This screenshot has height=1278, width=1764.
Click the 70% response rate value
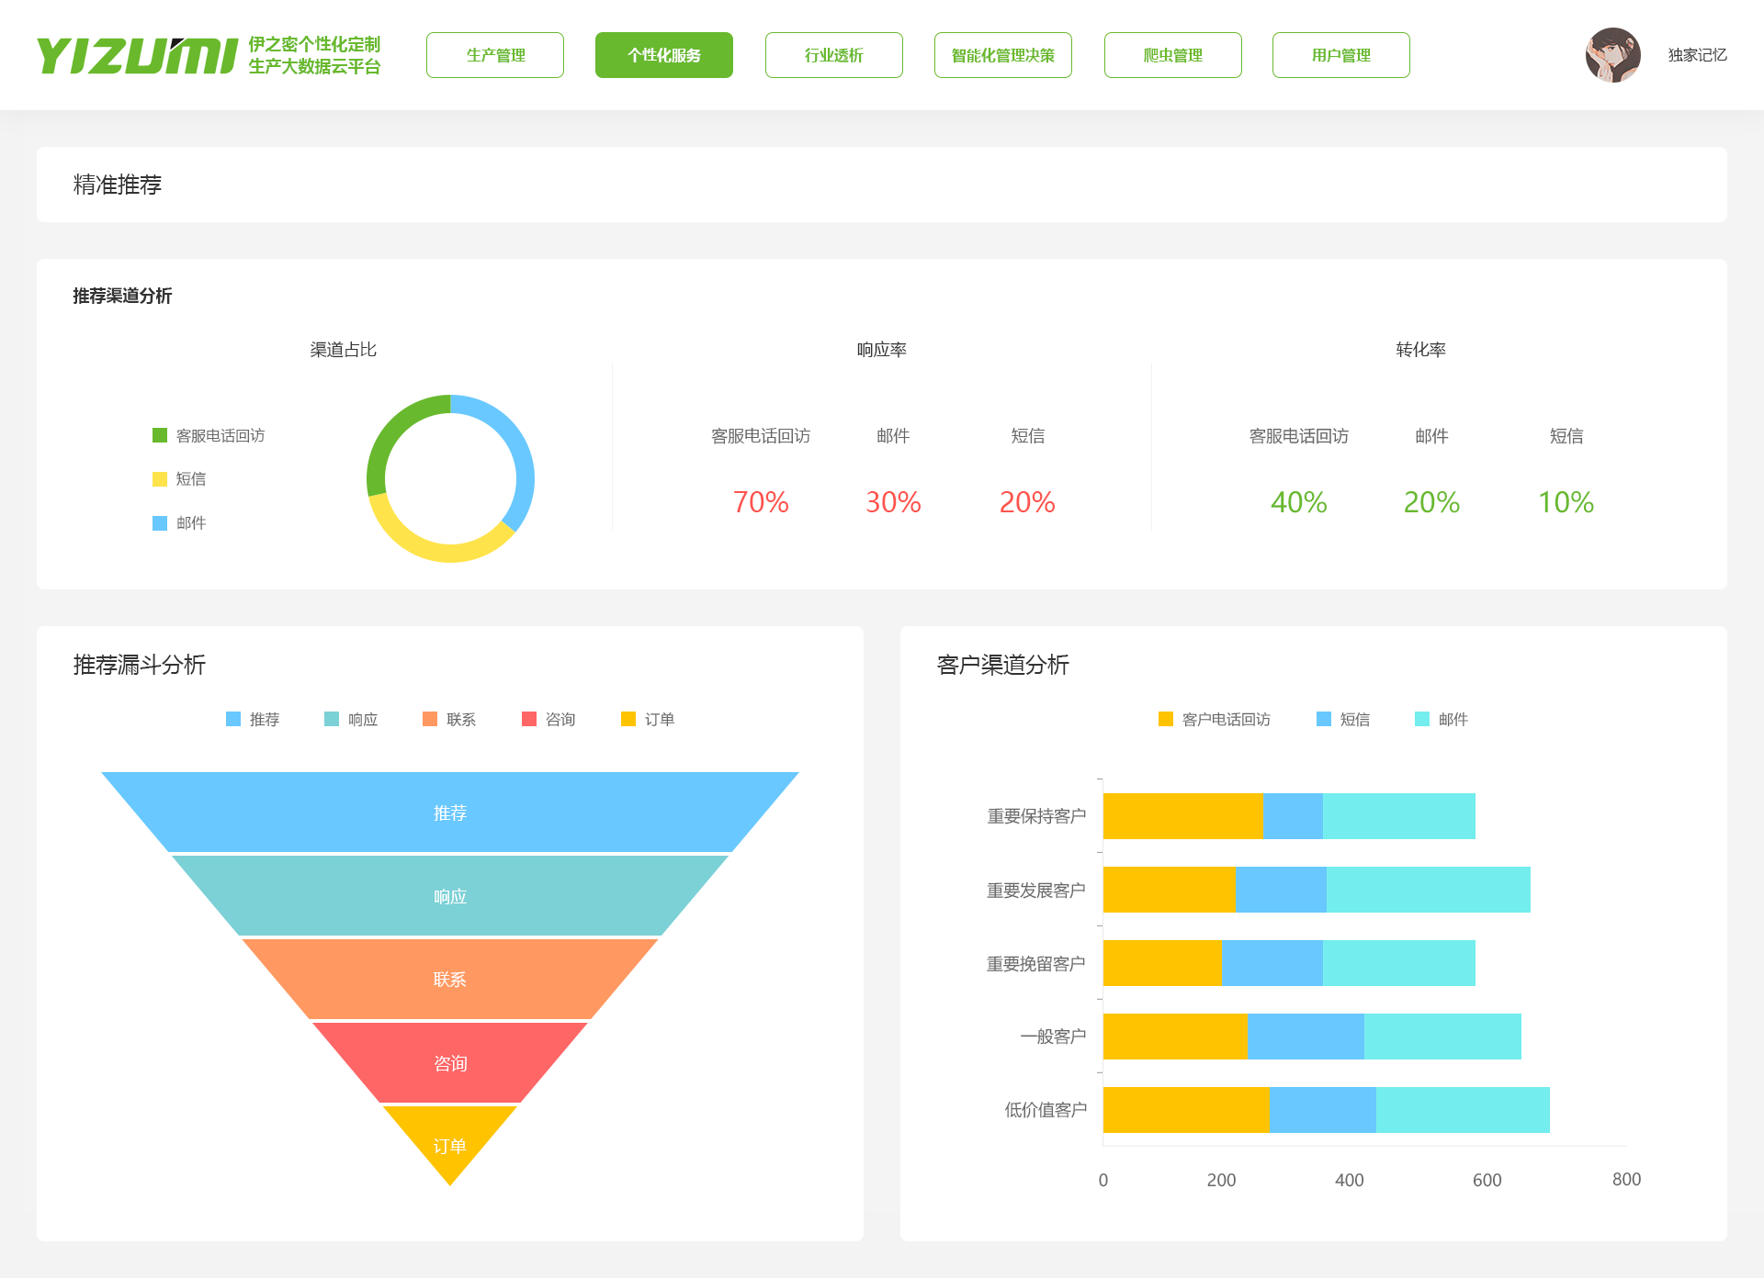pos(761,502)
